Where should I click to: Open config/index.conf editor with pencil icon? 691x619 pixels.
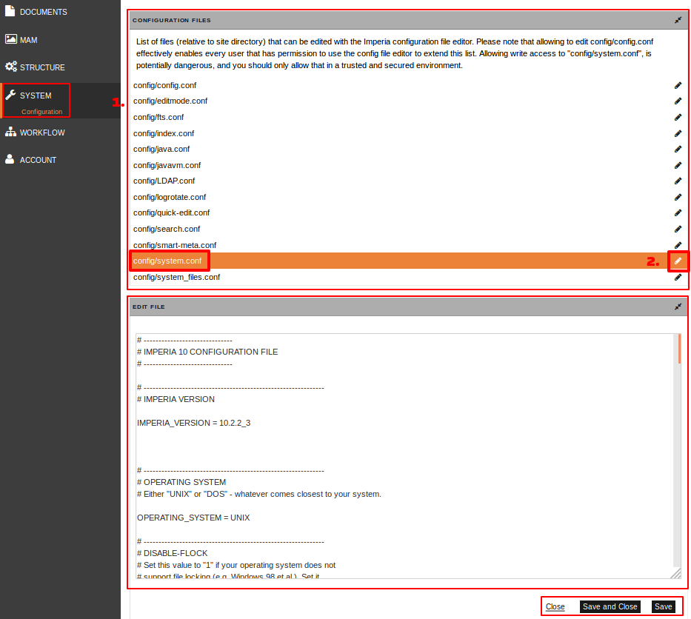[678, 133]
